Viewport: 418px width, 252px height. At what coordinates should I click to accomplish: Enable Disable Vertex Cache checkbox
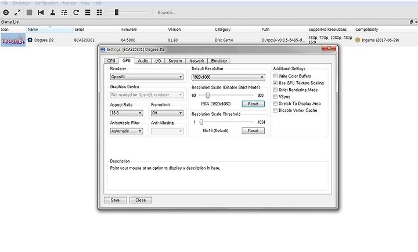275,111
